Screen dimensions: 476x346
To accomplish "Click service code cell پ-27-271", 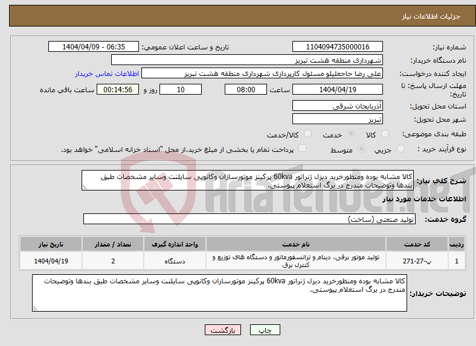I will click(x=417, y=261).
